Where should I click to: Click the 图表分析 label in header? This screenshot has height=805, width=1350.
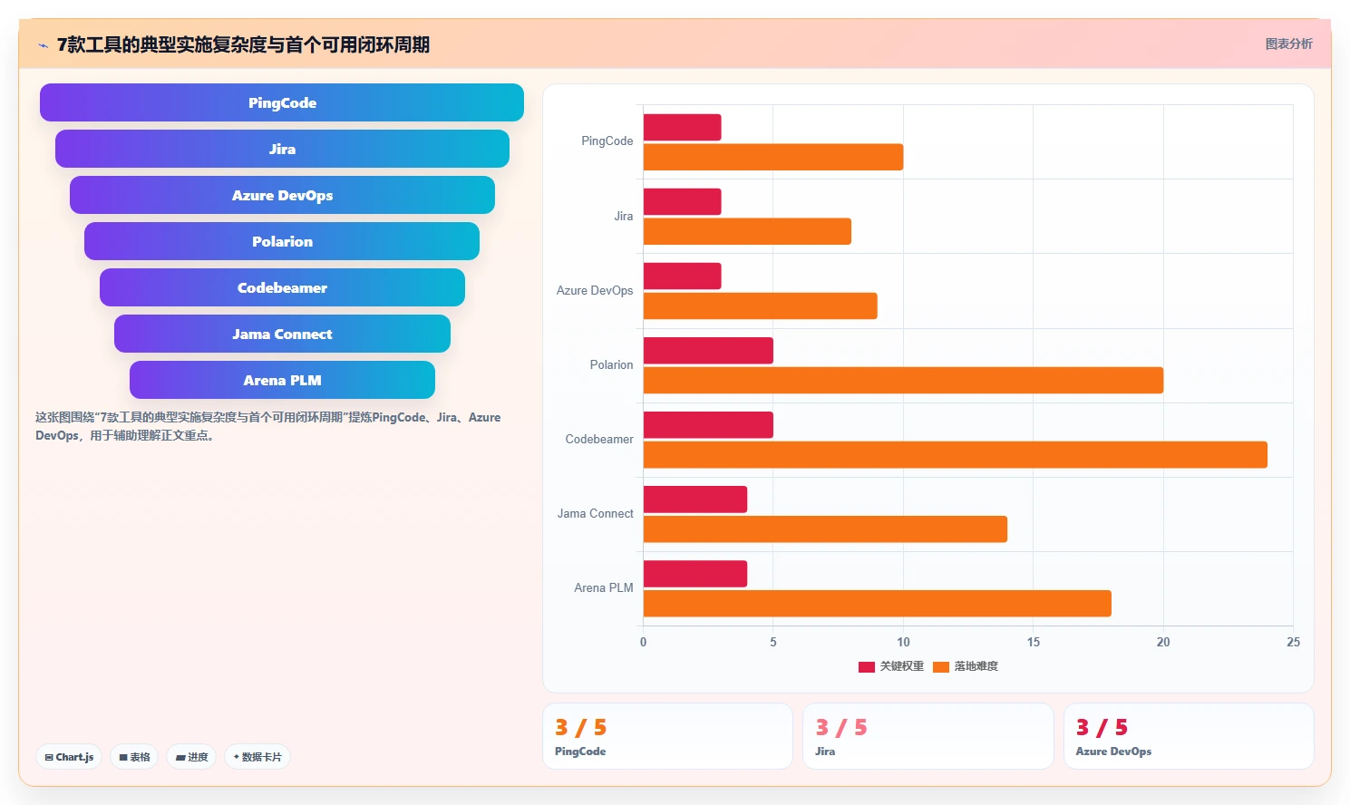point(1288,44)
